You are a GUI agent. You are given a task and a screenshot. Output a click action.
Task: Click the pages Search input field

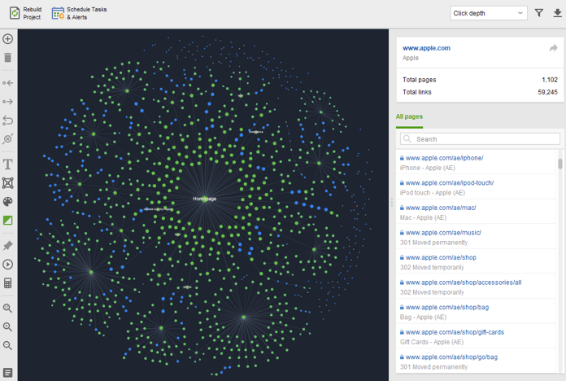pyautogui.click(x=480, y=139)
